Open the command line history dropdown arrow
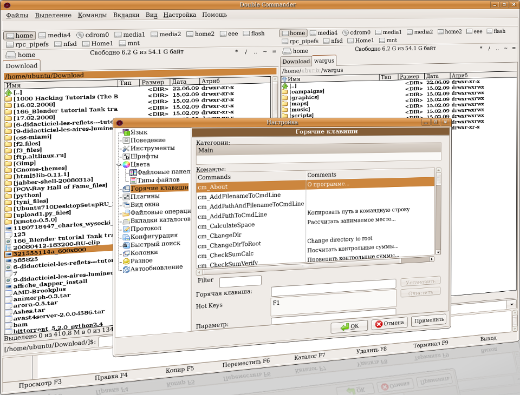520x395 pixels. pos(511,305)
